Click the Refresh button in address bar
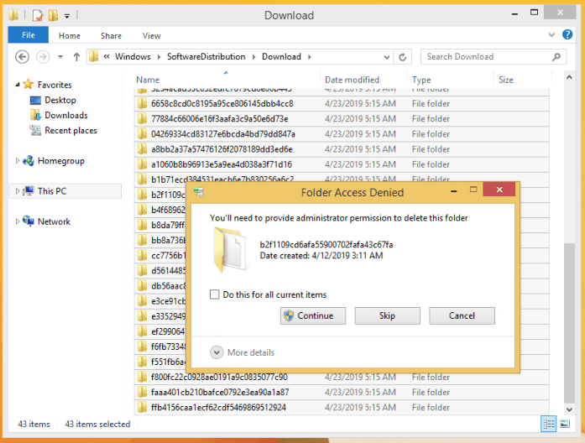 (402, 57)
